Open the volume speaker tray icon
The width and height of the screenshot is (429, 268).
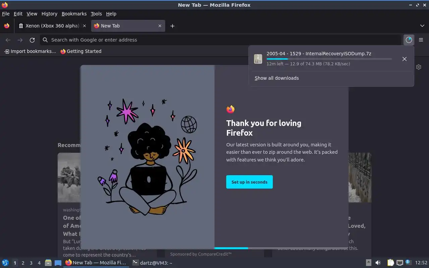378,263
